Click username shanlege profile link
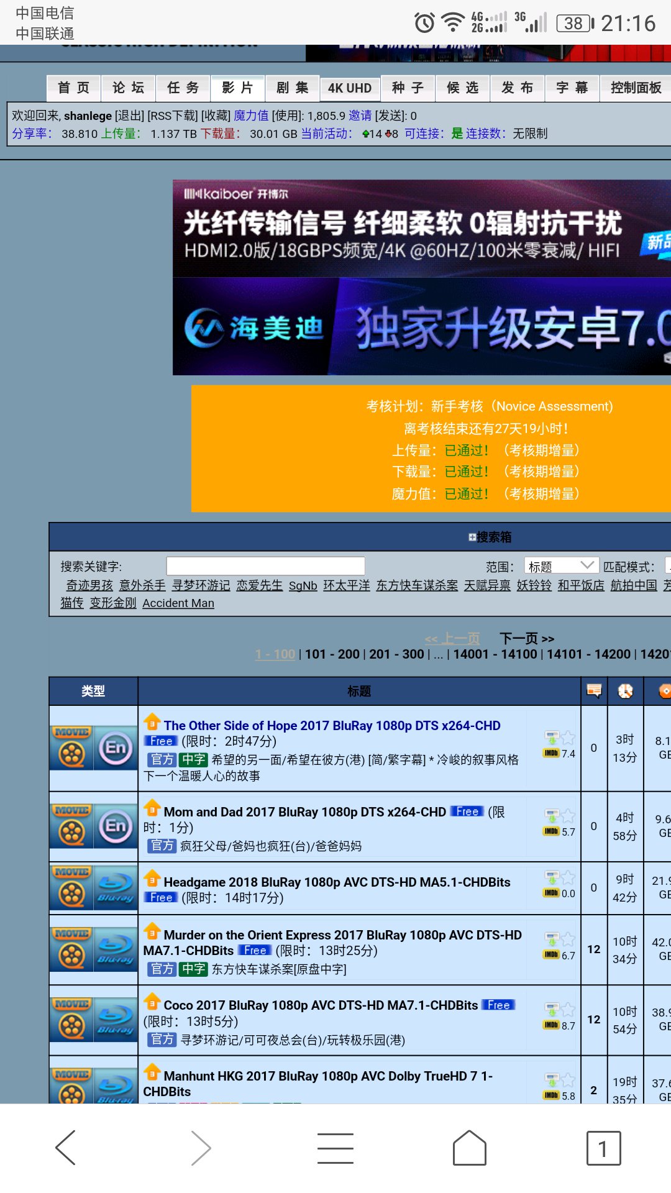 coord(88,116)
